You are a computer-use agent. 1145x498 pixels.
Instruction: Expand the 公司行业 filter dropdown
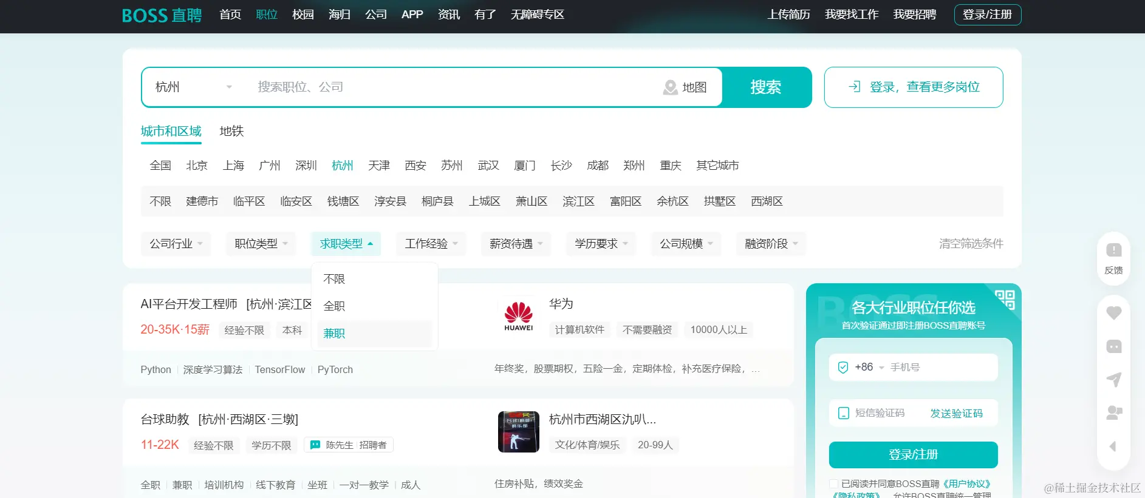[x=176, y=244]
